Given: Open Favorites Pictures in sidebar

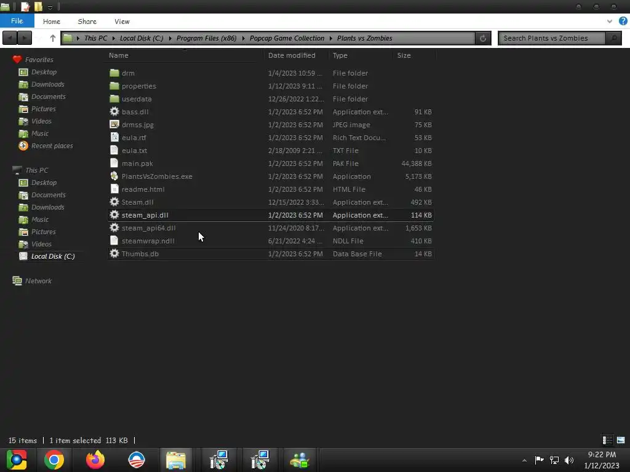Looking at the screenshot, I should point(44,109).
